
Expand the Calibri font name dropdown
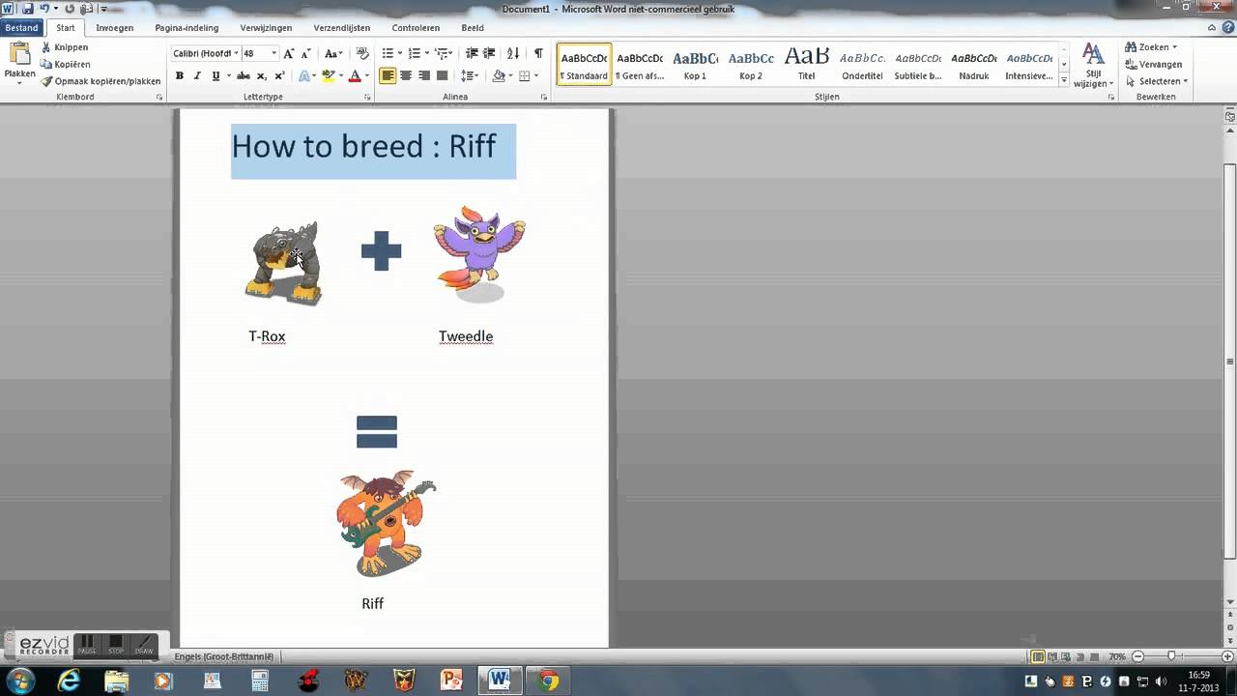click(x=235, y=53)
